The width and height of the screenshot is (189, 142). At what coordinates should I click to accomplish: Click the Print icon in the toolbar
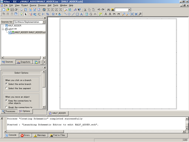tap(21, 9)
